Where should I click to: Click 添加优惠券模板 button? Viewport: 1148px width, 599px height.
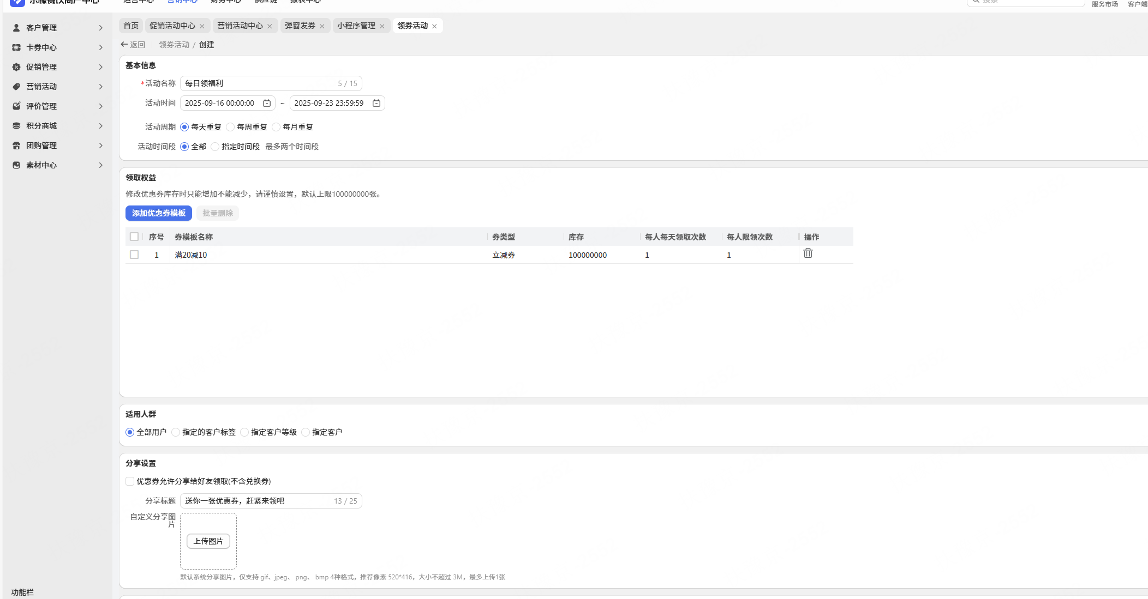(158, 213)
